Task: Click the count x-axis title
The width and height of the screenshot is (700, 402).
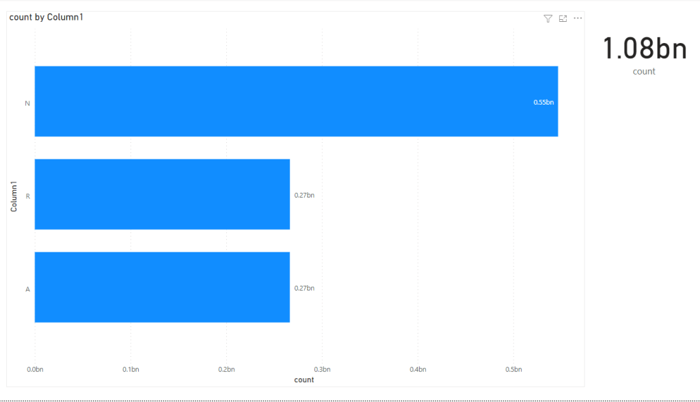Action: pos(304,379)
